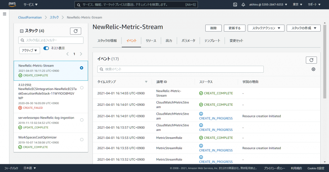
Task: Click the top search bar magnifier icon
Action: point(79,5)
